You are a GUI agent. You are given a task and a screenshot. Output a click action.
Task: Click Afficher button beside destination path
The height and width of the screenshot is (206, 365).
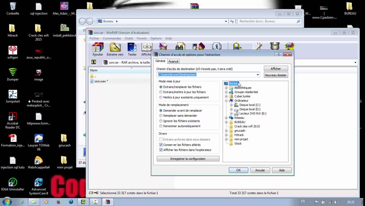click(x=276, y=69)
